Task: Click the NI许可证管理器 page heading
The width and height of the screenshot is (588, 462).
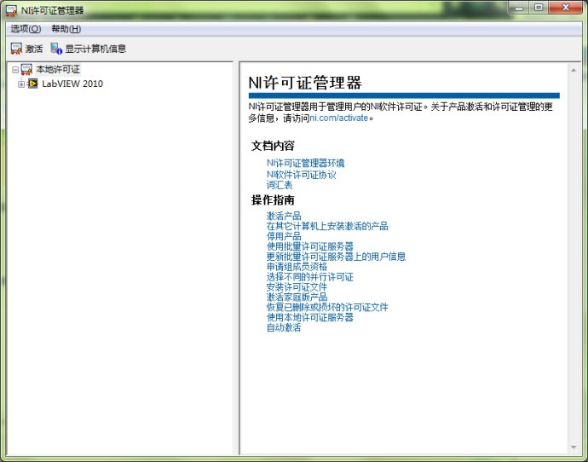Action: (x=305, y=83)
